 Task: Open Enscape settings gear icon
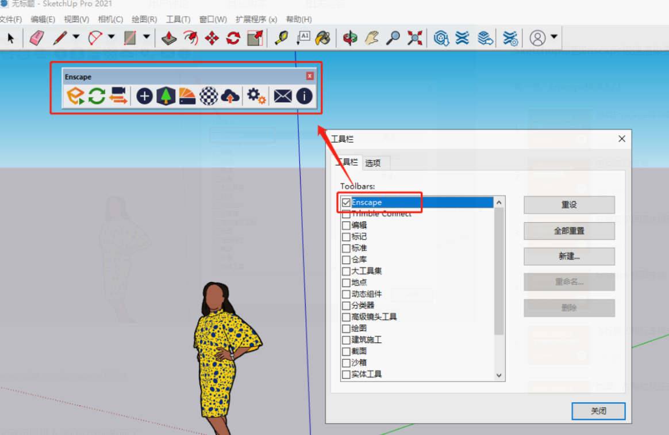pyautogui.click(x=256, y=96)
